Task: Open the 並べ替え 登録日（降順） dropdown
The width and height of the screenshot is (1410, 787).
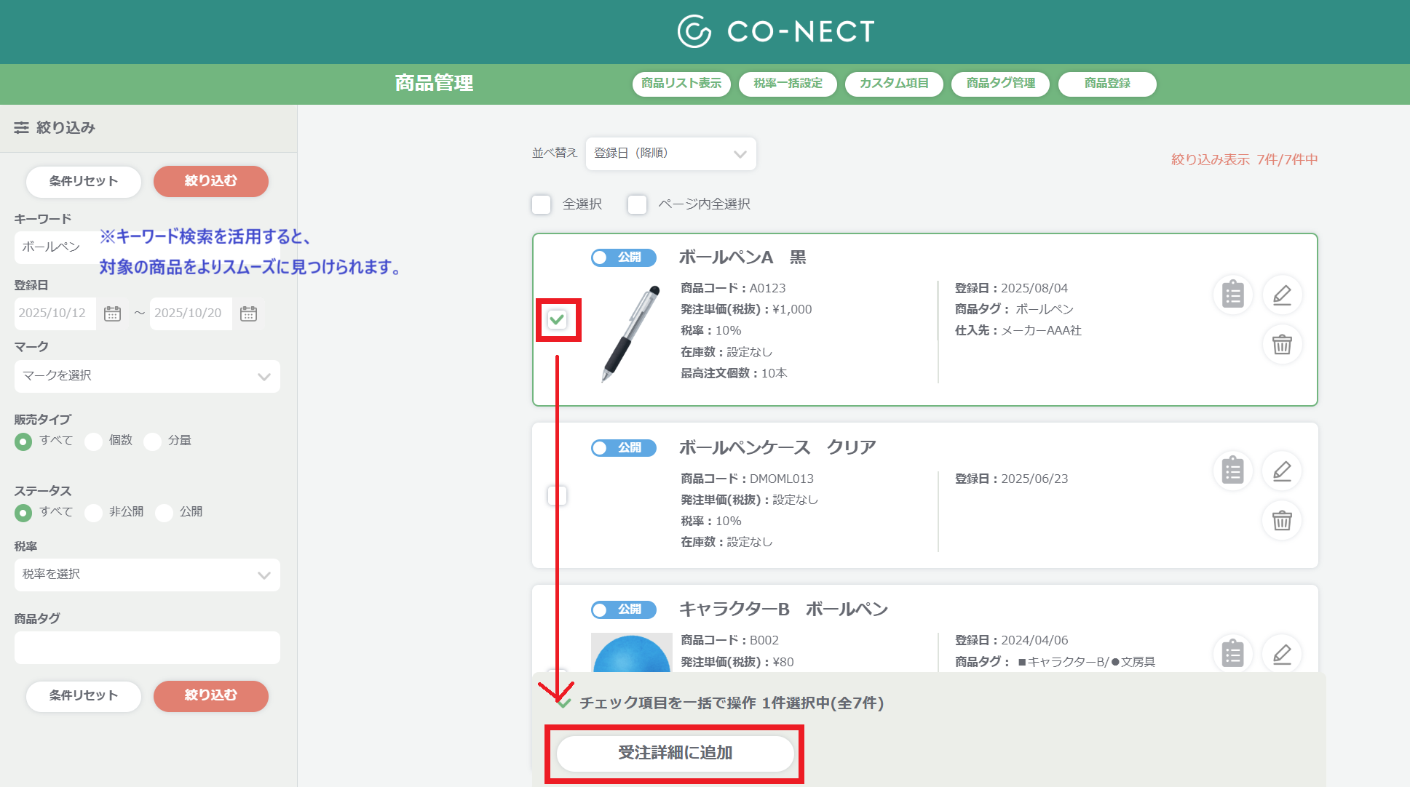Action: coord(670,153)
